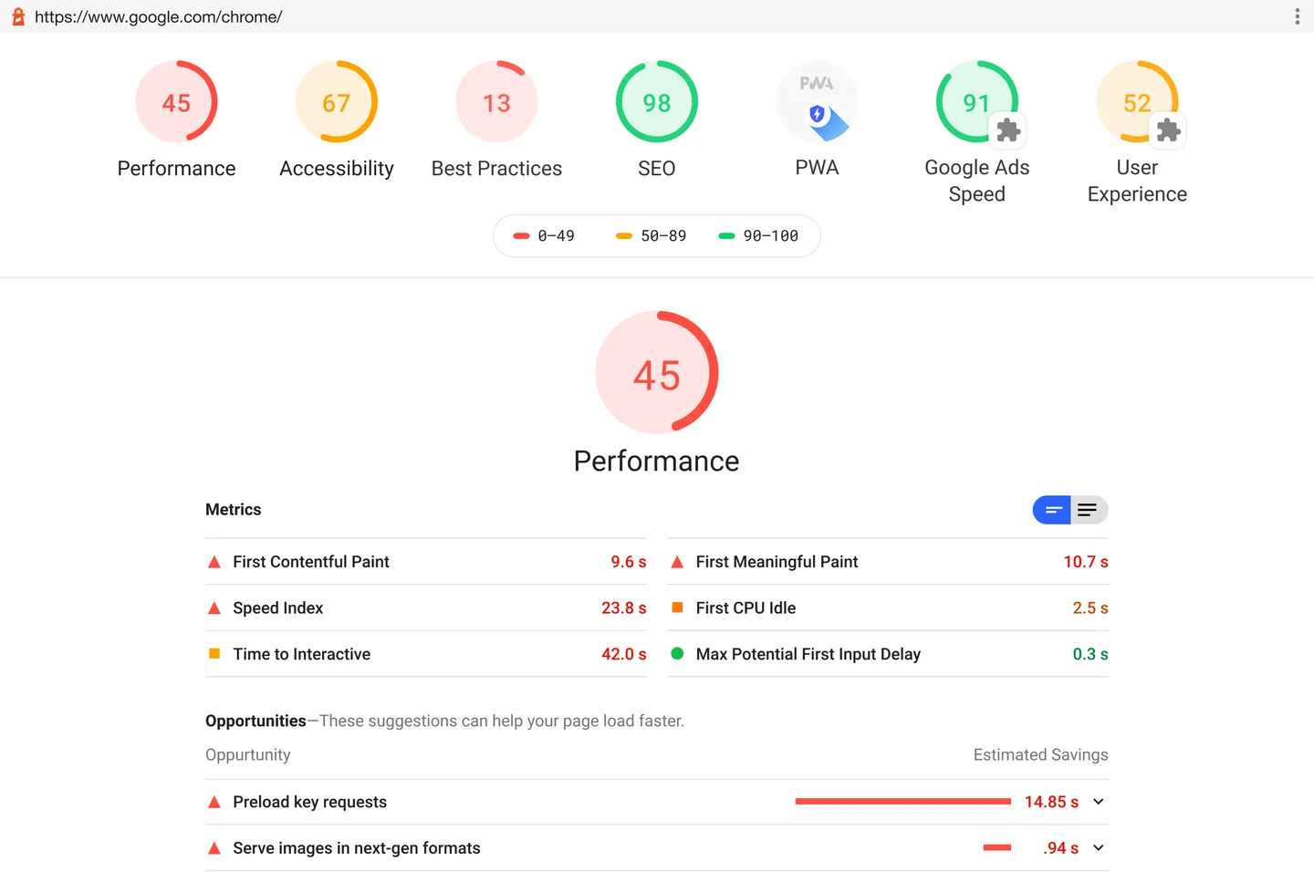Select the Accessibility category label
Image resolution: width=1314 pixels, height=872 pixels.
point(337,169)
